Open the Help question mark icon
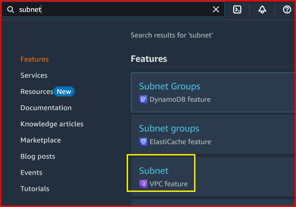 287,9
